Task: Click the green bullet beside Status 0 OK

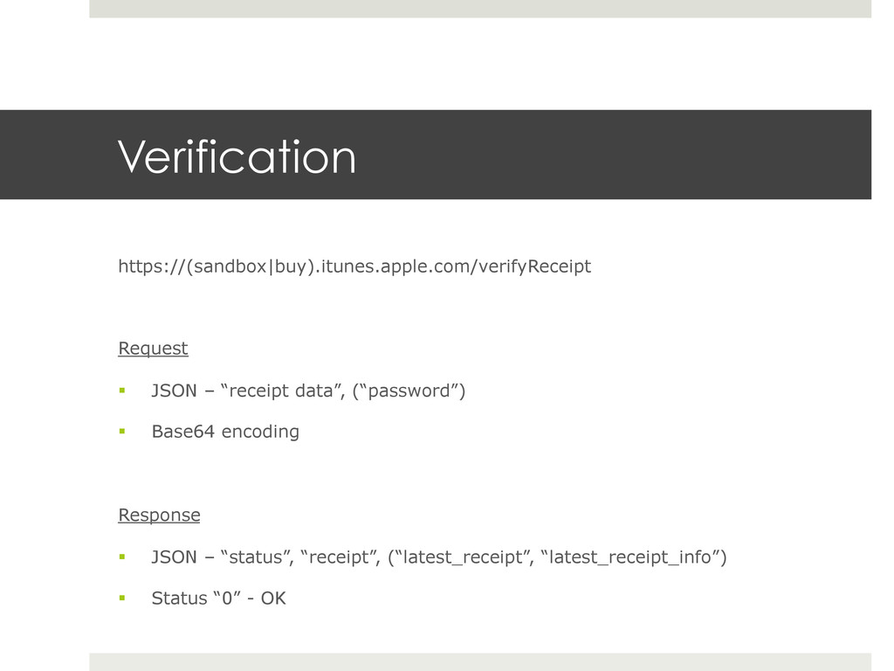Action: pos(122,598)
